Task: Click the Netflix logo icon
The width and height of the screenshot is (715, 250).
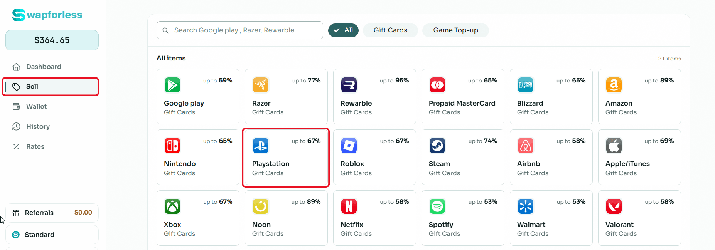Action: [x=349, y=206]
